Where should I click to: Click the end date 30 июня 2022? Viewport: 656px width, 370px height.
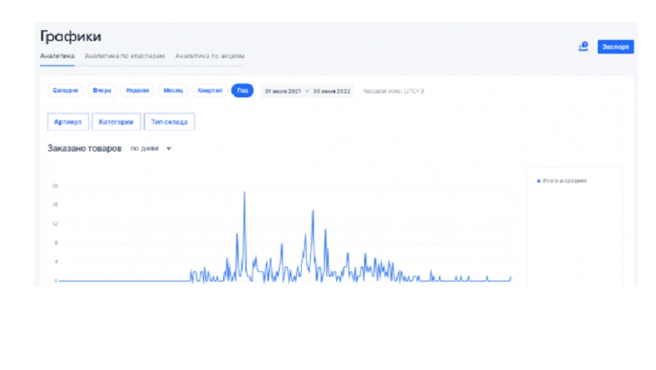tap(330, 91)
